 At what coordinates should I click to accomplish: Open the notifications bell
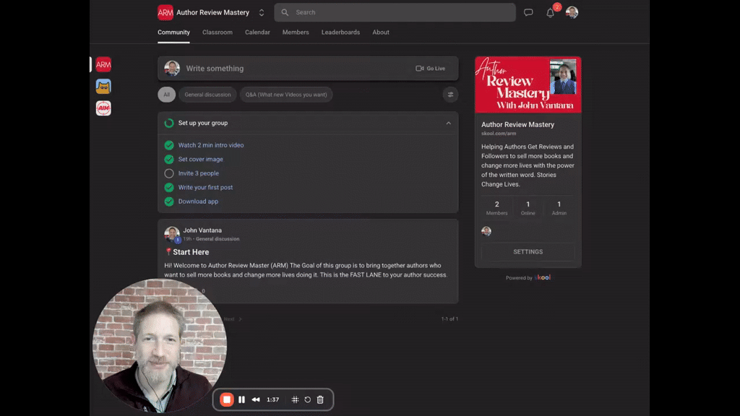point(550,13)
